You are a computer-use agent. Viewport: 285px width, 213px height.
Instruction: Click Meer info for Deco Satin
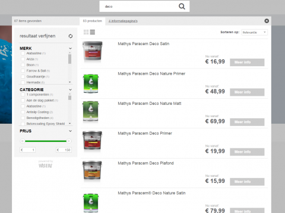tap(247, 62)
